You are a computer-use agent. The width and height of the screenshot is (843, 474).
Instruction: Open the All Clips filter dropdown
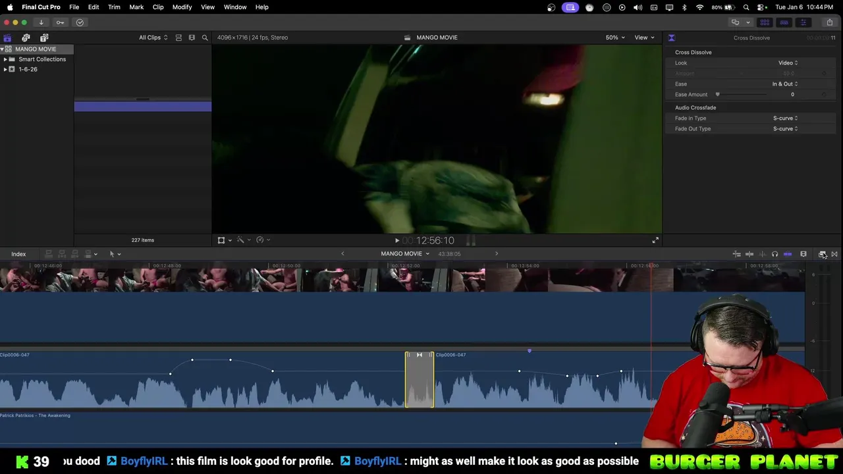click(x=153, y=38)
